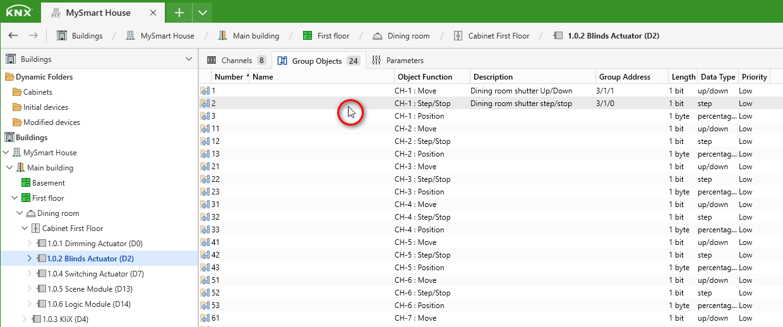Open Dining room breadcrumb
This screenshot has width=783, height=327.
401,36
